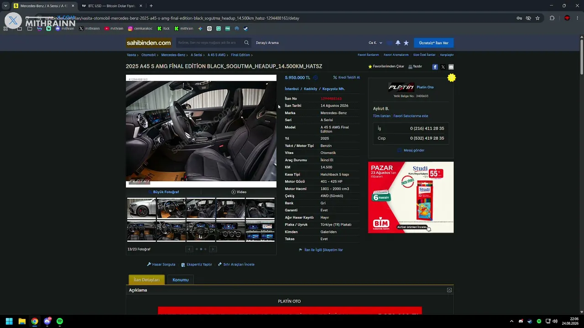Bookmark this page with the address bar star
This screenshot has height=328, width=584.
[x=537, y=18]
